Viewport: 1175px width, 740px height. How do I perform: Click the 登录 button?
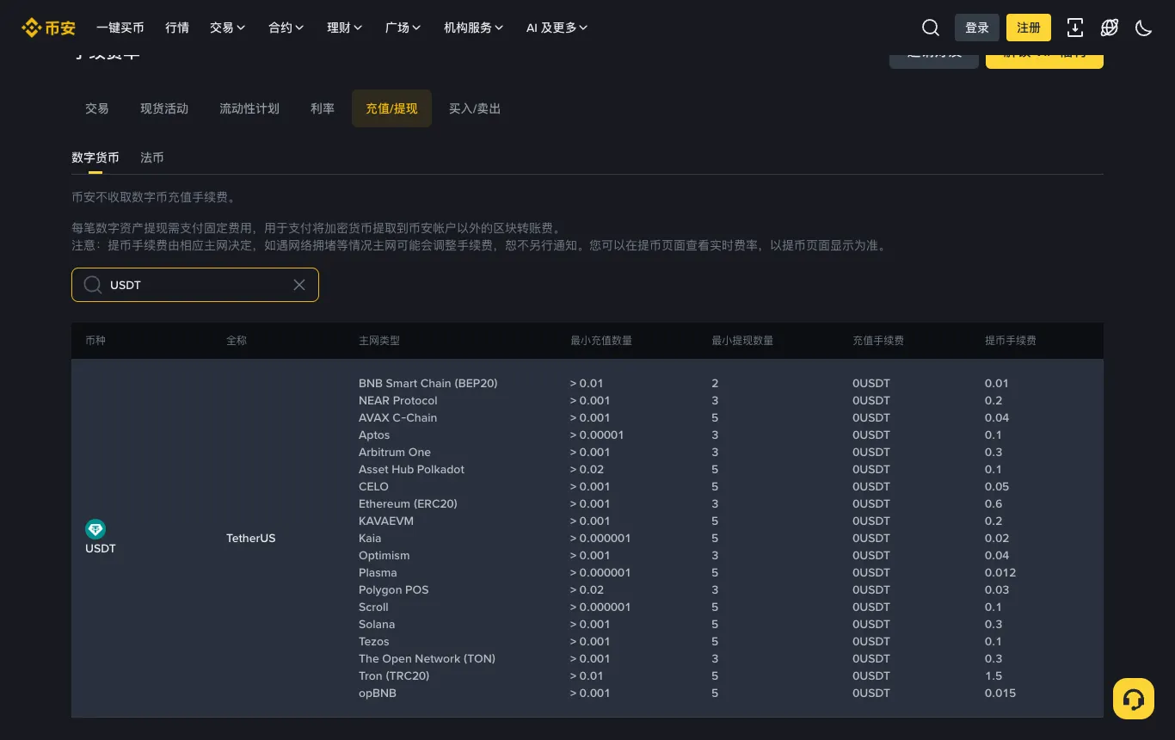[977, 28]
